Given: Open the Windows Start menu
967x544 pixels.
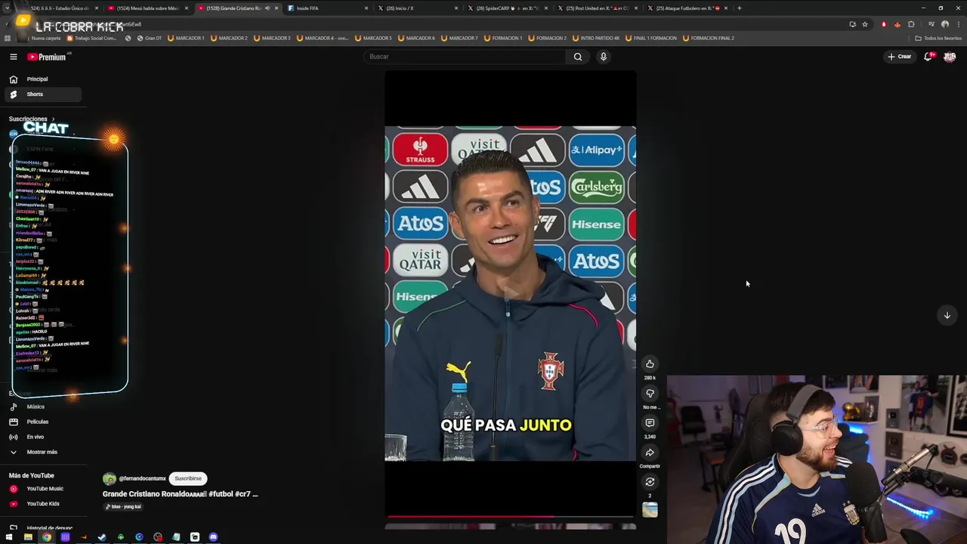Looking at the screenshot, I should 10,537.
